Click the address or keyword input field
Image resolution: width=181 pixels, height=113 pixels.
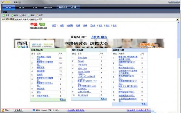[96, 19]
